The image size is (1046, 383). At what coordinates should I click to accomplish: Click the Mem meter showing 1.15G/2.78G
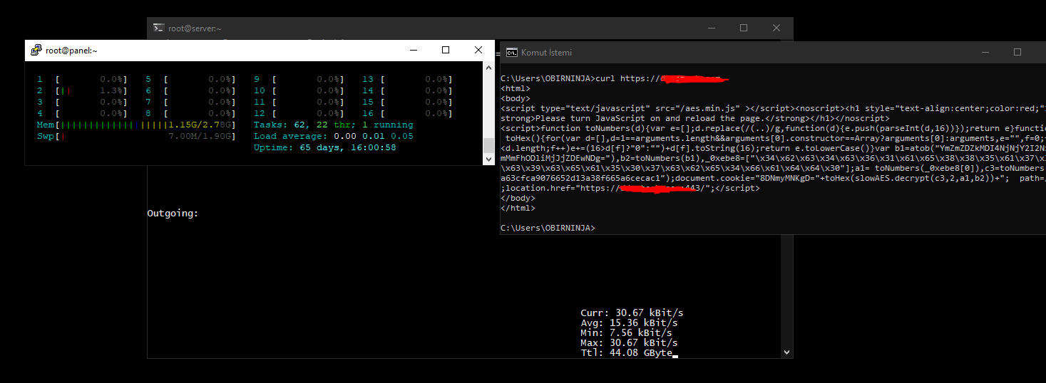click(136, 125)
